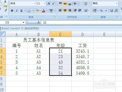
Task: Decrease font size with small A
Action: [53, 4]
